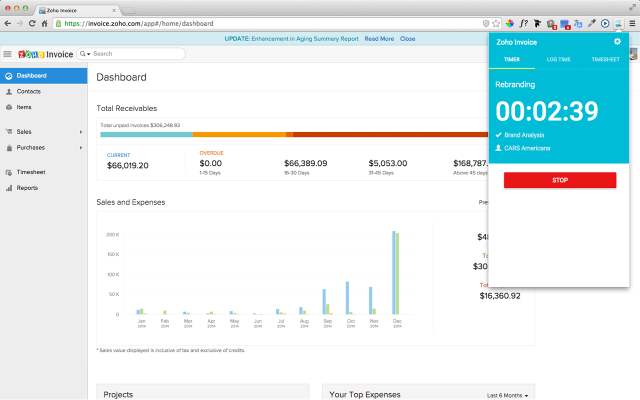Viewport: 640px width, 400px height.
Task: Click the Read More update link
Action: (379, 39)
